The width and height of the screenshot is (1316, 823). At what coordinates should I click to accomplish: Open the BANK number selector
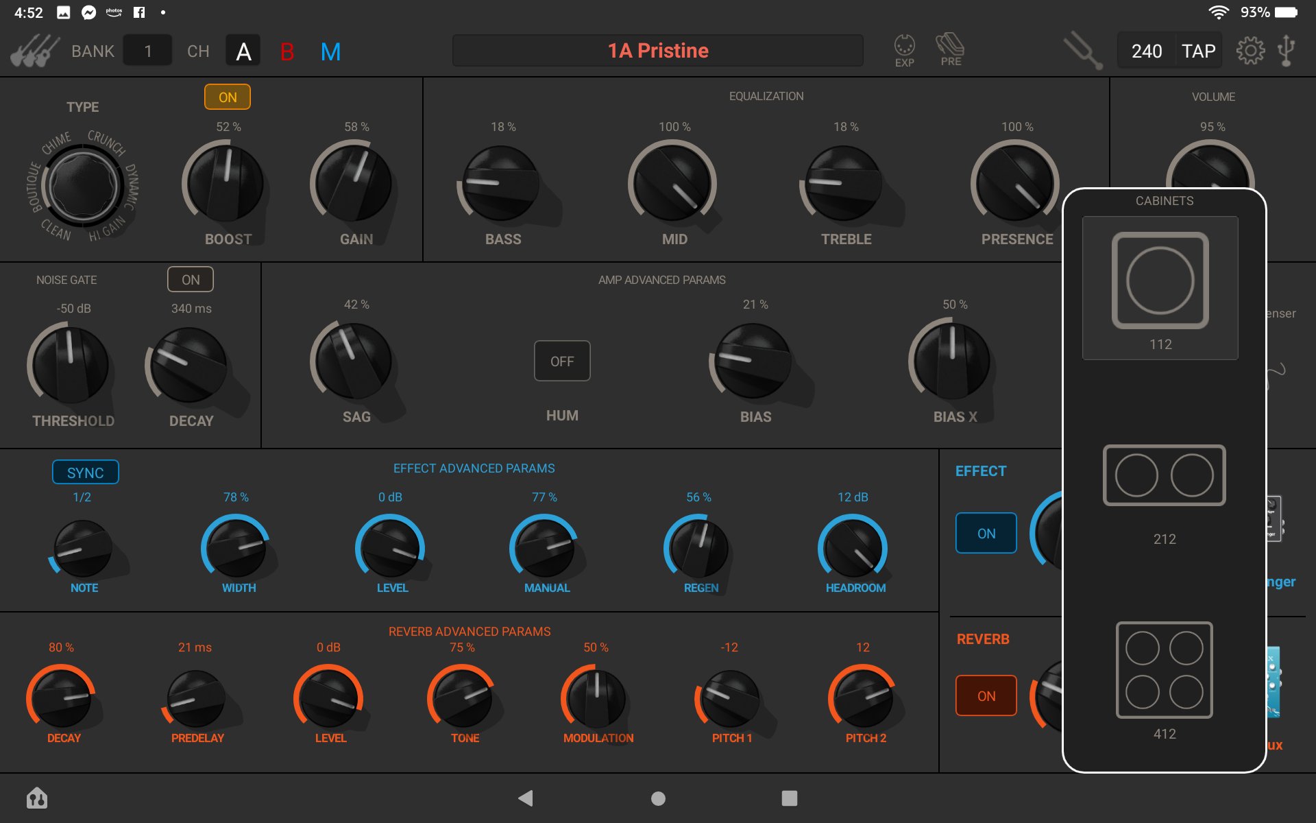pyautogui.click(x=147, y=51)
